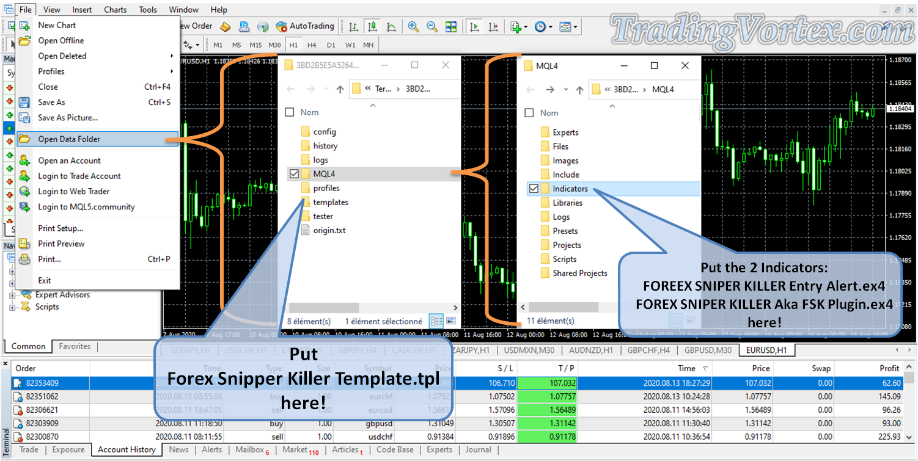Tick select-all checkbox in 3BD2B5E5A5264 window
This screenshot has height=461, width=918.
pyautogui.click(x=290, y=112)
